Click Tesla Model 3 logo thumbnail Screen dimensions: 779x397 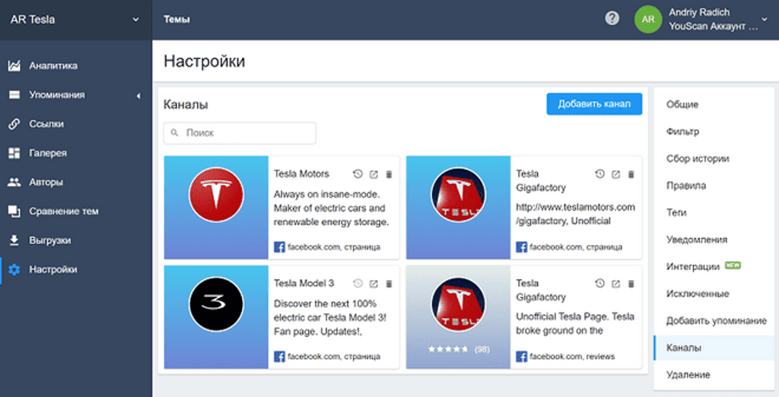pyautogui.click(x=216, y=304)
